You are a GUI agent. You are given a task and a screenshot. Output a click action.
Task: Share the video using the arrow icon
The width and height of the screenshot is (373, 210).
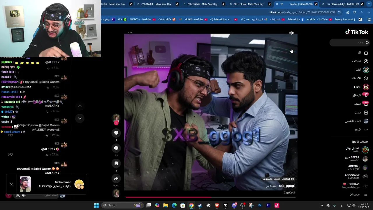click(116, 178)
